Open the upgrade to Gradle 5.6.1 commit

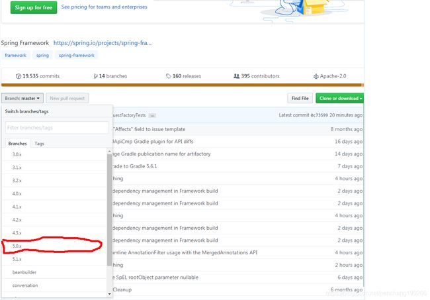135,166
